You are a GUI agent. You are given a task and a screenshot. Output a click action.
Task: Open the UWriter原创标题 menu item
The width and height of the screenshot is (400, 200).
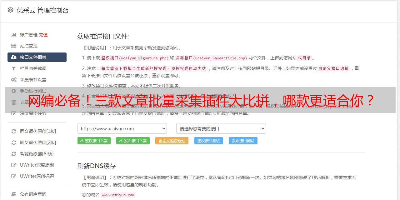coord(37,176)
